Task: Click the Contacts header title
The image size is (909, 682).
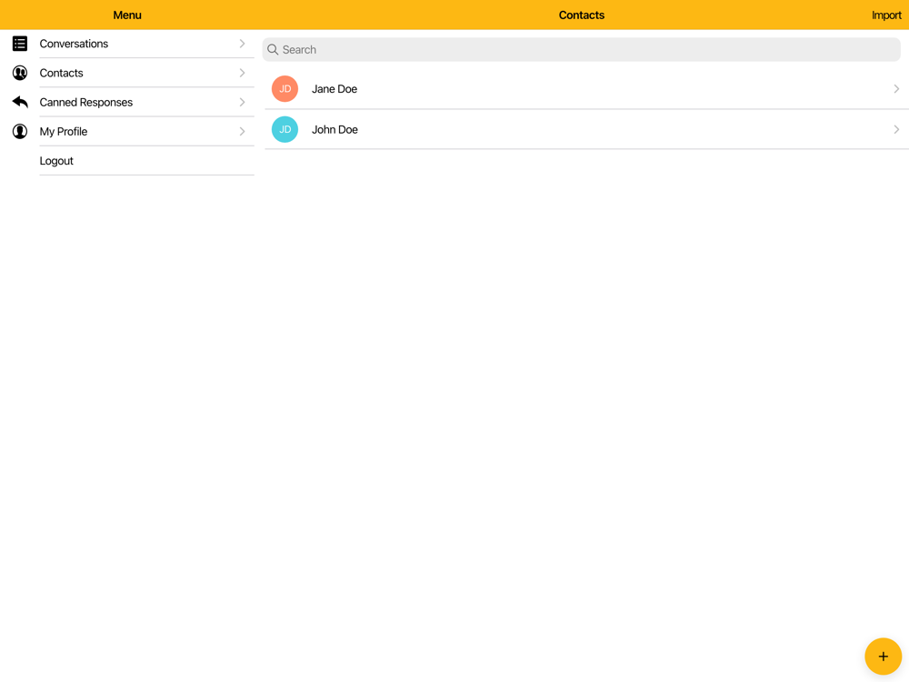Action: [582, 15]
